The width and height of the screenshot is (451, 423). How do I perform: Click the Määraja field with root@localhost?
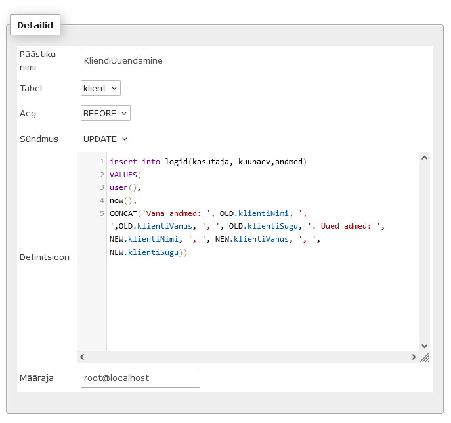(140, 378)
